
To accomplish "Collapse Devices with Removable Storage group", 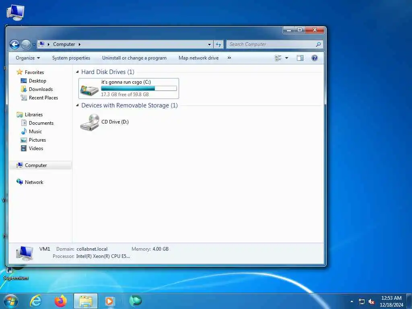I will point(77,105).
